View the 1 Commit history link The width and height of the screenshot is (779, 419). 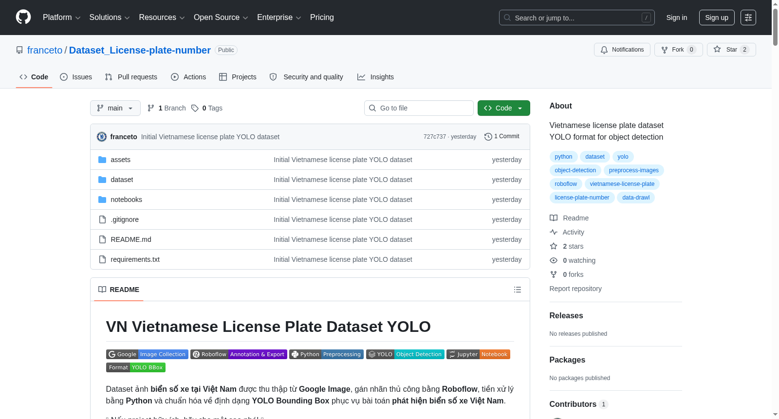point(502,137)
